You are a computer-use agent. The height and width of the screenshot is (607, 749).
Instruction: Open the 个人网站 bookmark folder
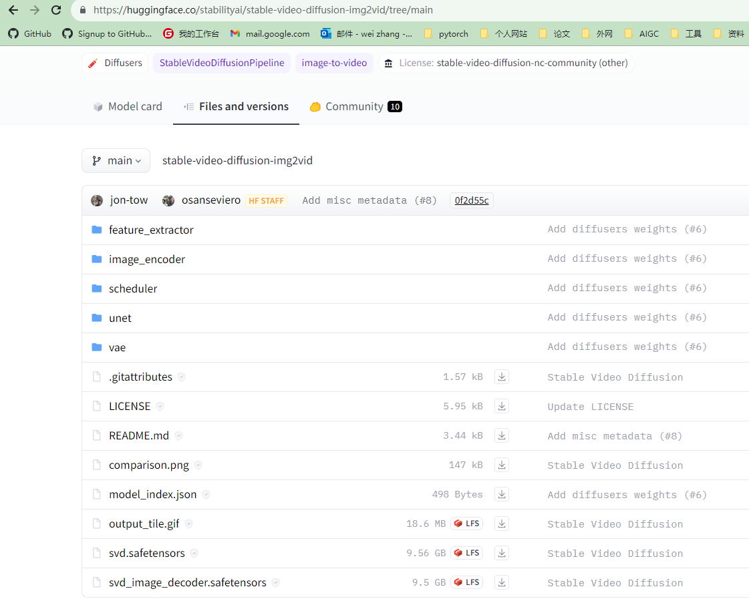[504, 33]
